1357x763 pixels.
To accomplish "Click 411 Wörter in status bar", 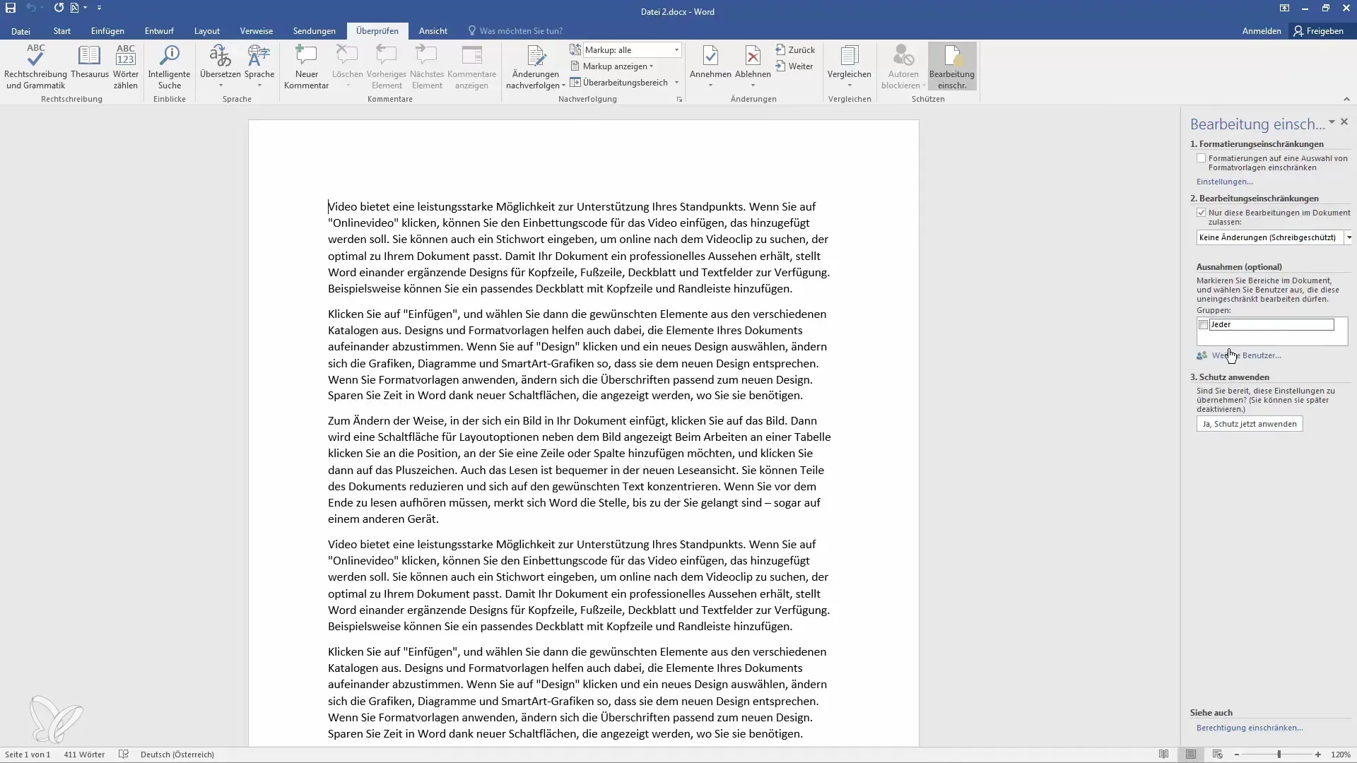I will [84, 755].
